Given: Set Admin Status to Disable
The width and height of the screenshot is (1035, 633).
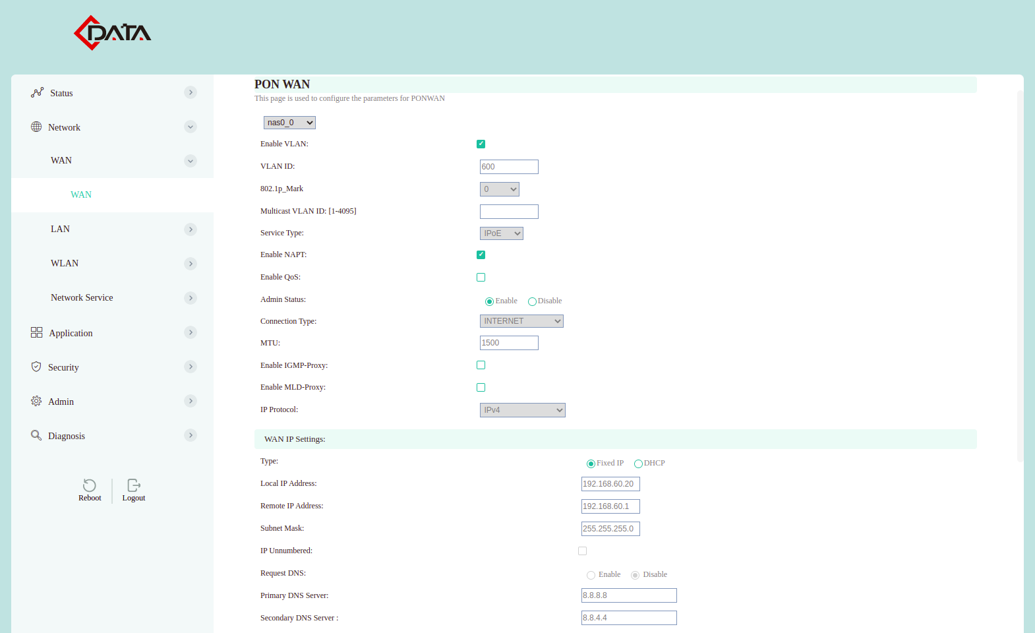Looking at the screenshot, I should pyautogui.click(x=532, y=301).
